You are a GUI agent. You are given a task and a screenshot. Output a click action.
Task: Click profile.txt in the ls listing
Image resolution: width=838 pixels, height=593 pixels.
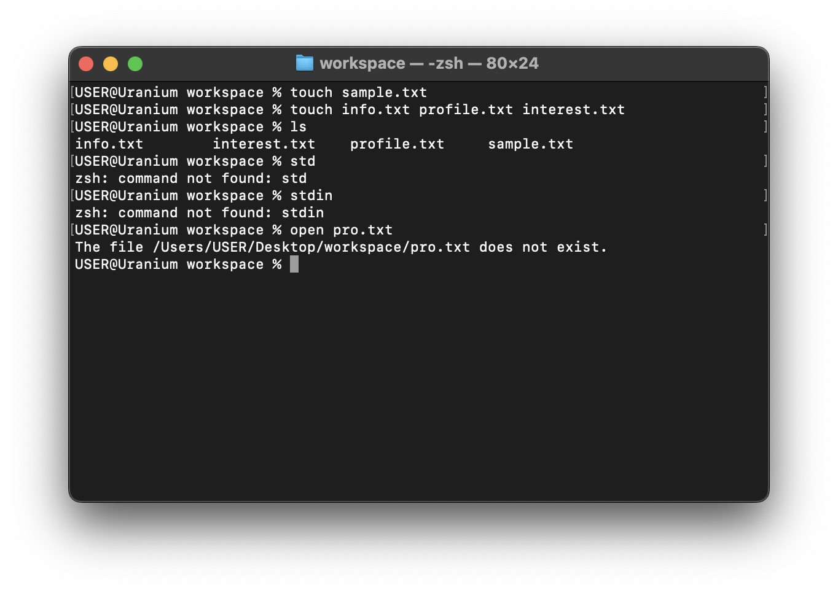coord(397,144)
